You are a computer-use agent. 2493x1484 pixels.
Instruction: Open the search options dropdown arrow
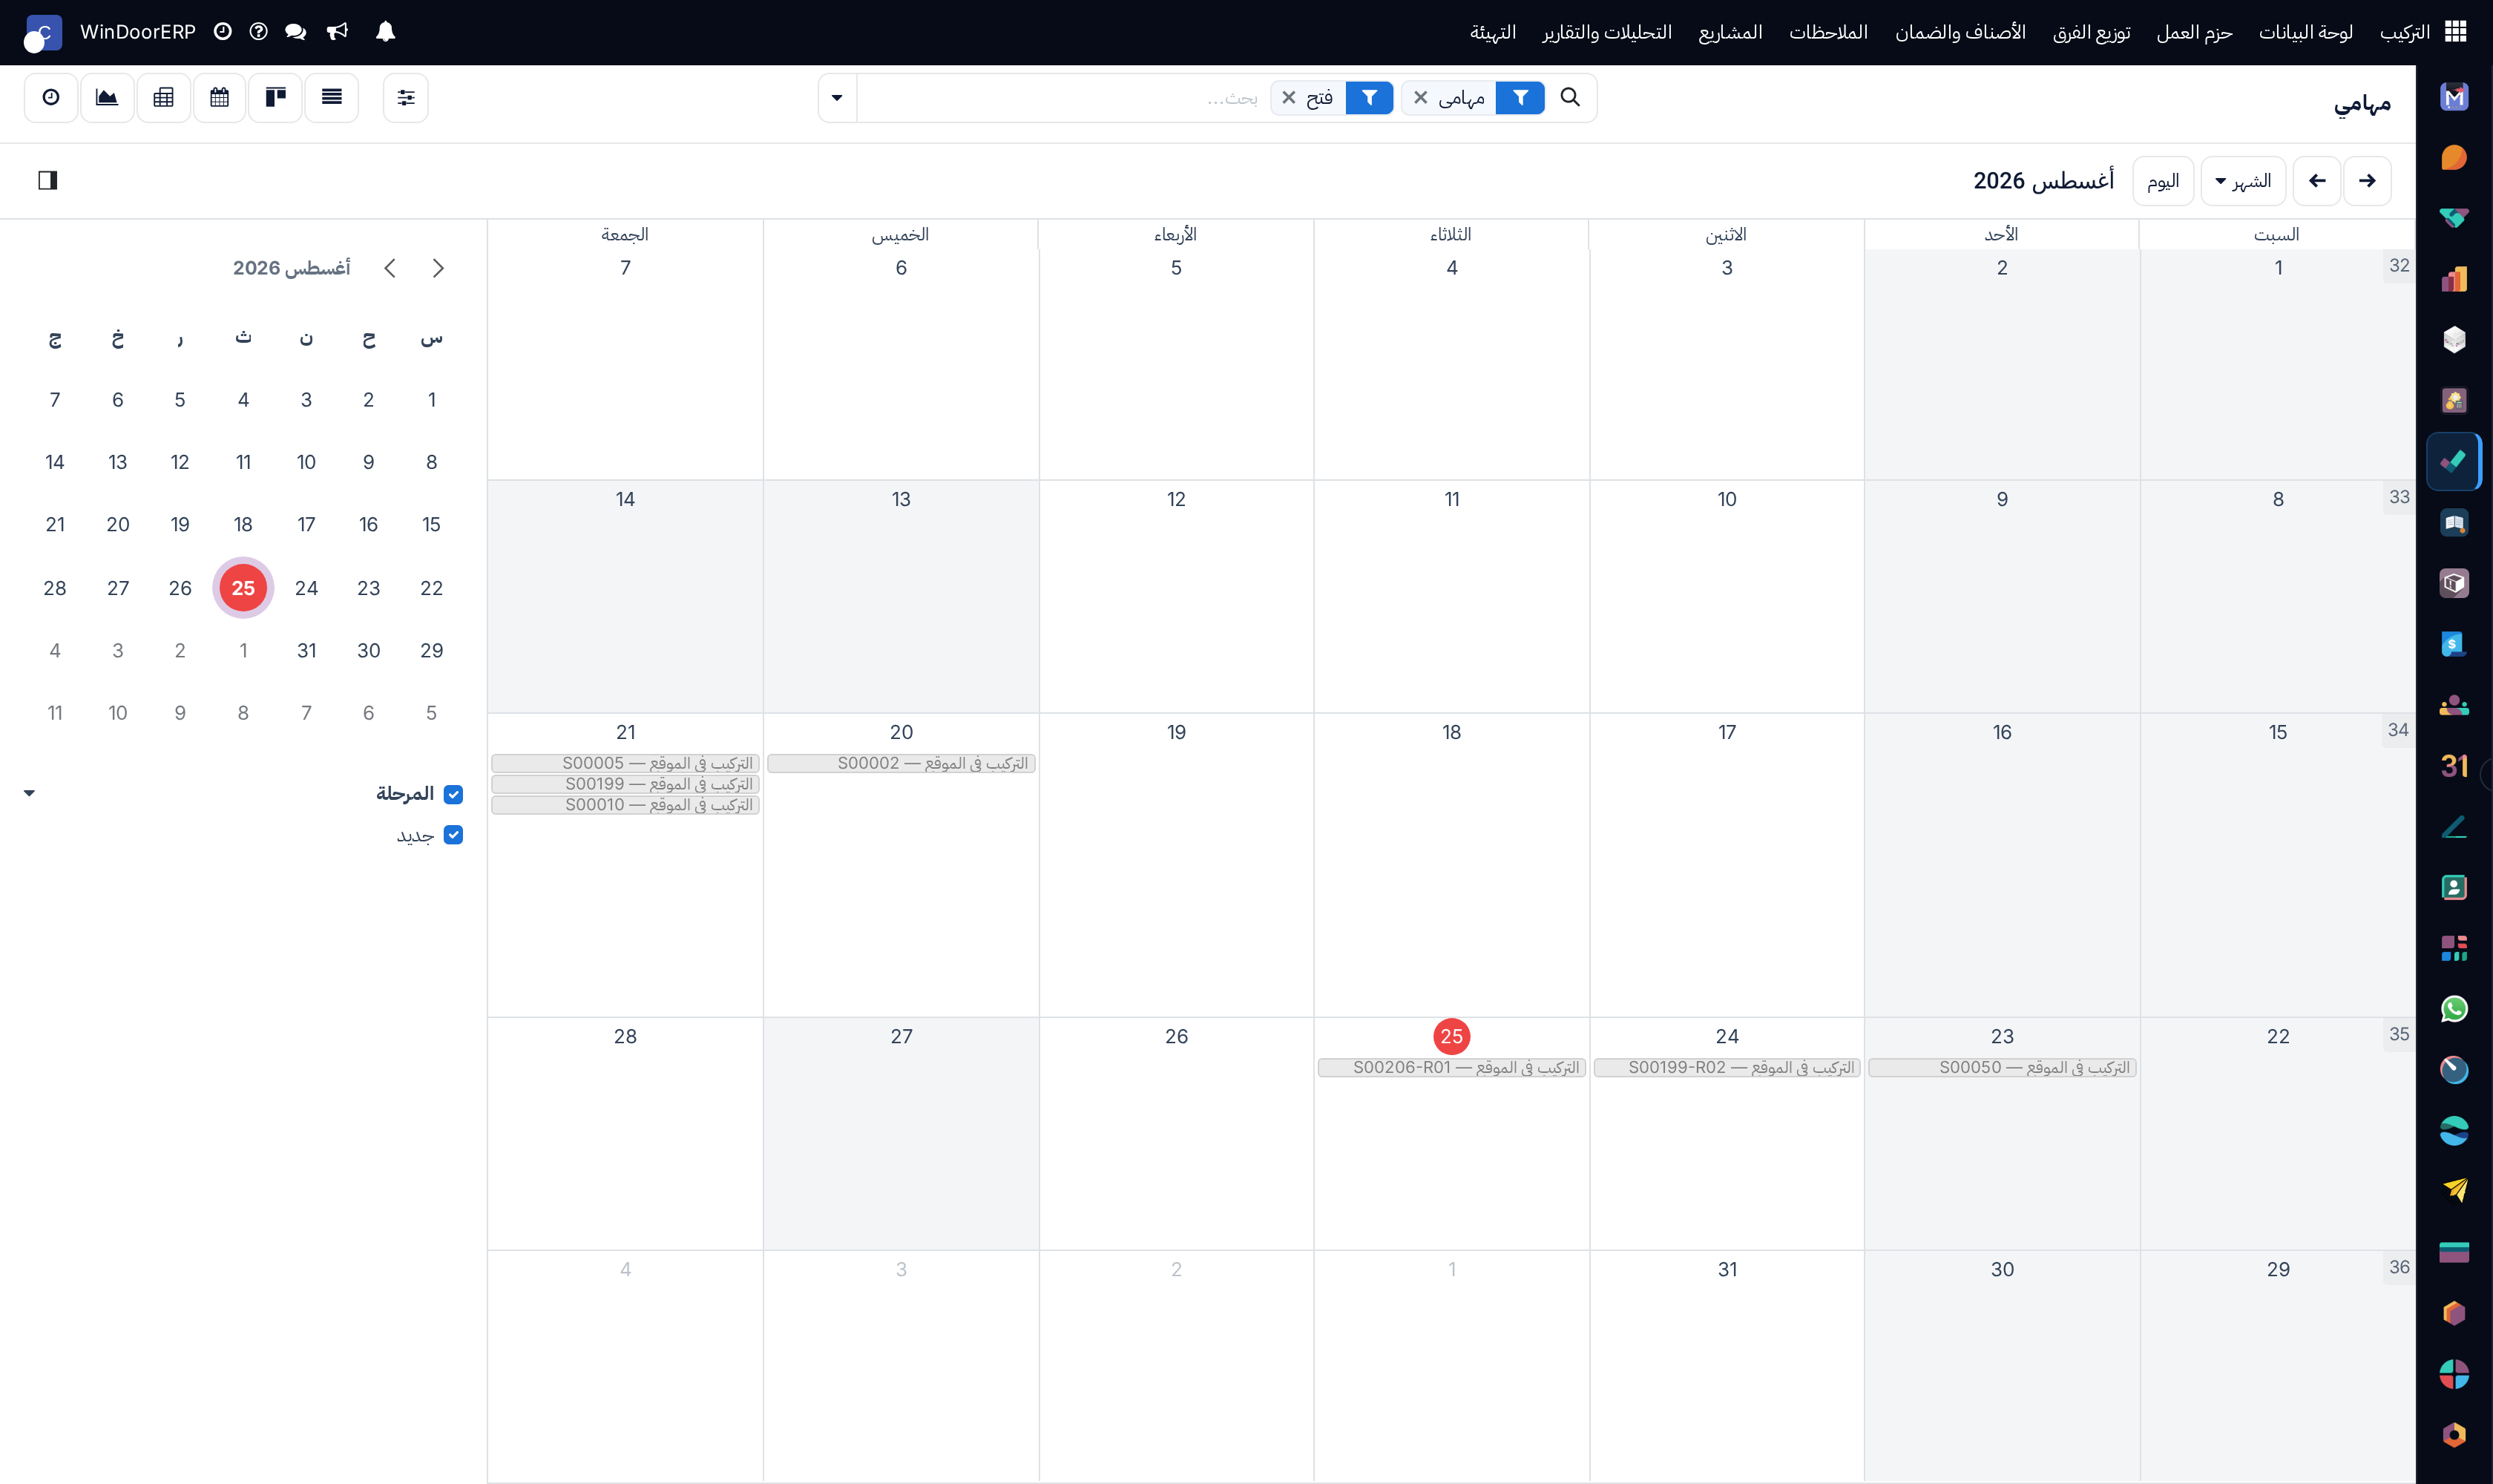[x=837, y=97]
